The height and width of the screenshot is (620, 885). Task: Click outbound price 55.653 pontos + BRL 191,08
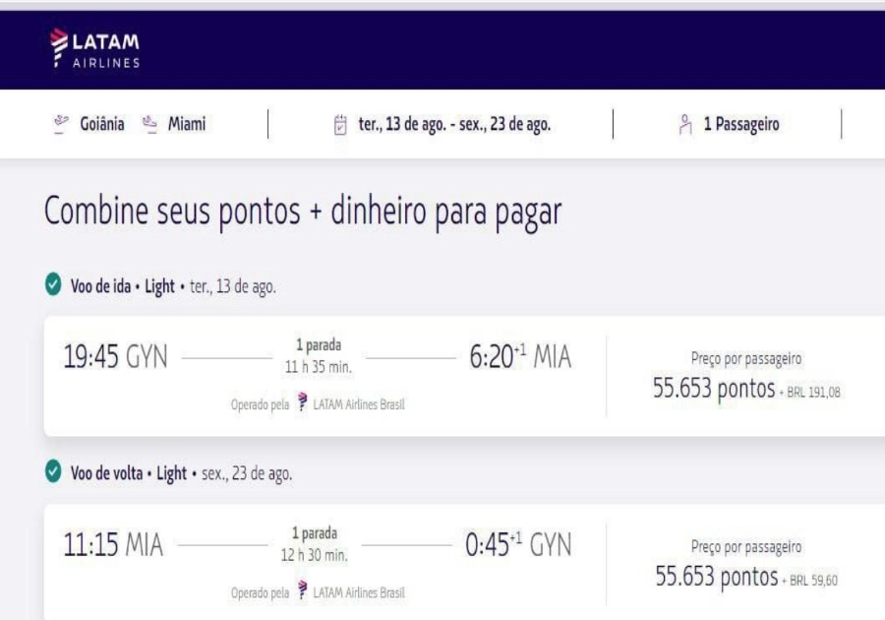[x=746, y=390]
